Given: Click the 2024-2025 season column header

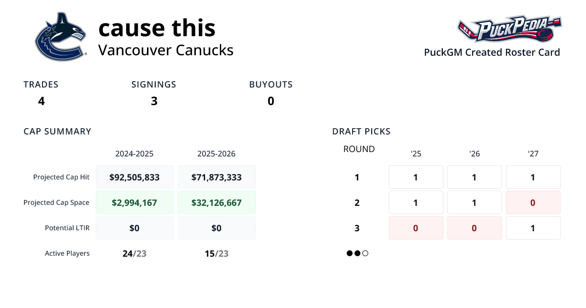Looking at the screenshot, I should pyautogui.click(x=134, y=154).
